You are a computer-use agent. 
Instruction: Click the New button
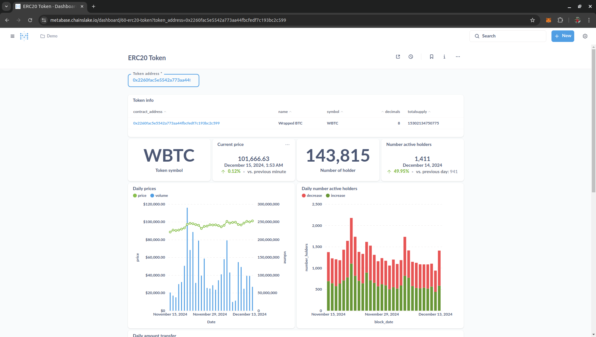click(563, 36)
